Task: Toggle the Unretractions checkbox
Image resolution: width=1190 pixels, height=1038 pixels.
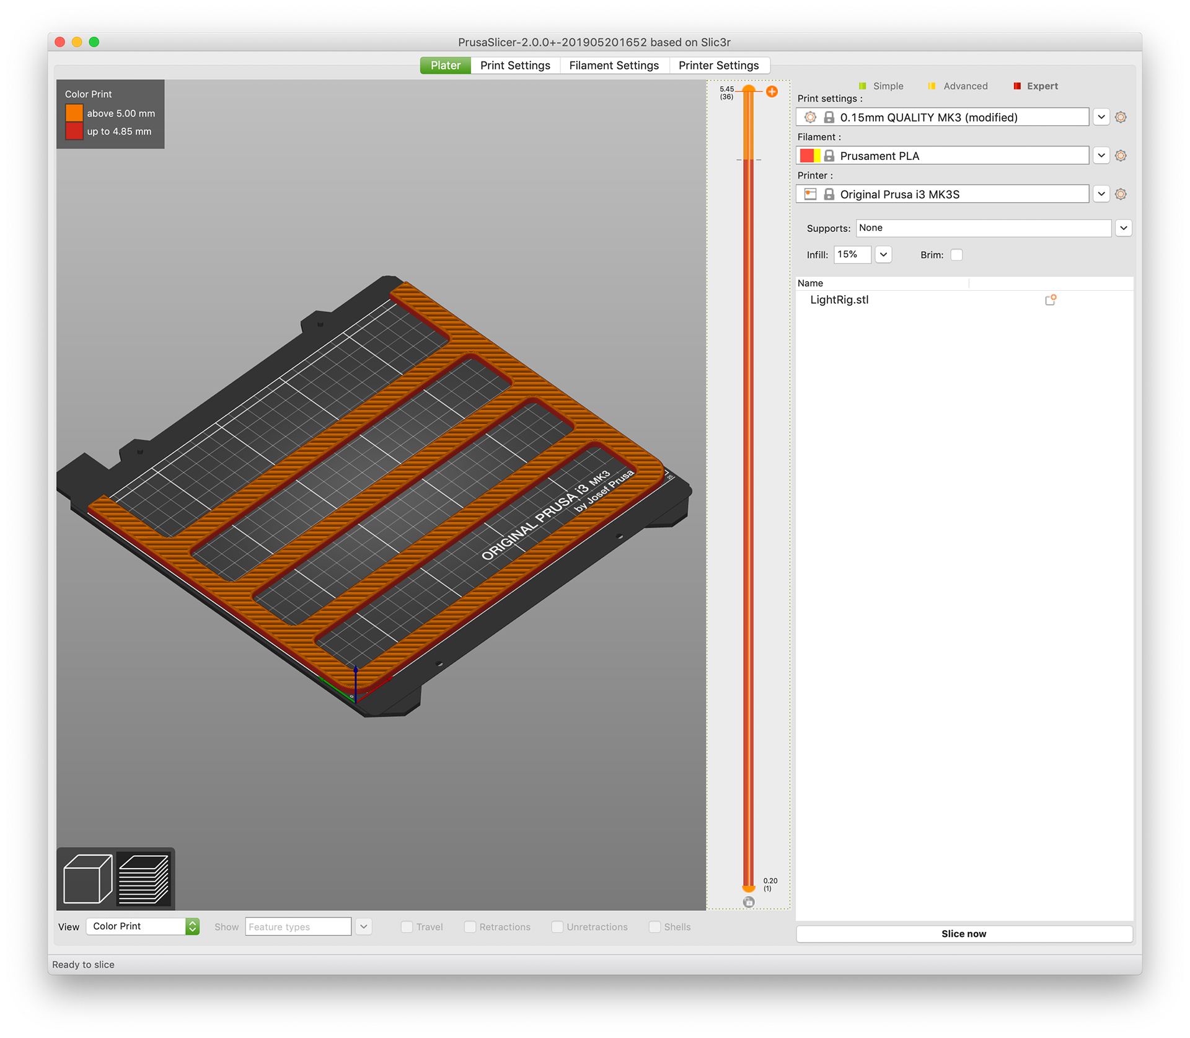Action: pyautogui.click(x=557, y=927)
